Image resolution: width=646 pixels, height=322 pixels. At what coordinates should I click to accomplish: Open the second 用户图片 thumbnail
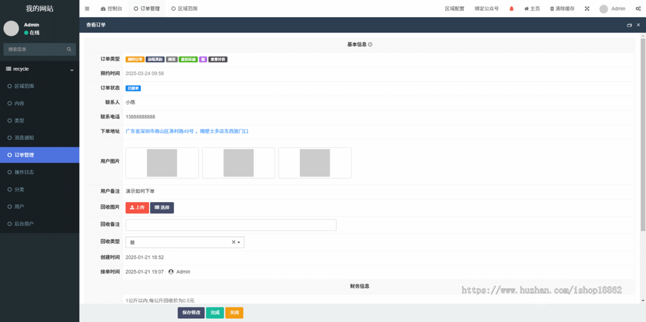[238, 163]
